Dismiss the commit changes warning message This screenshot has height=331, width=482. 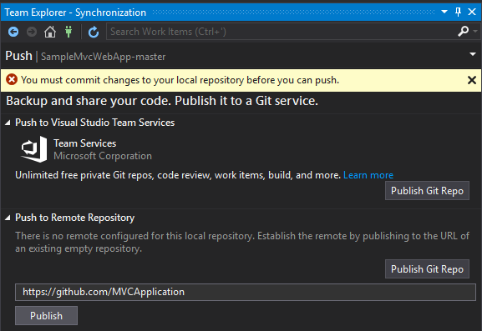pyautogui.click(x=471, y=80)
